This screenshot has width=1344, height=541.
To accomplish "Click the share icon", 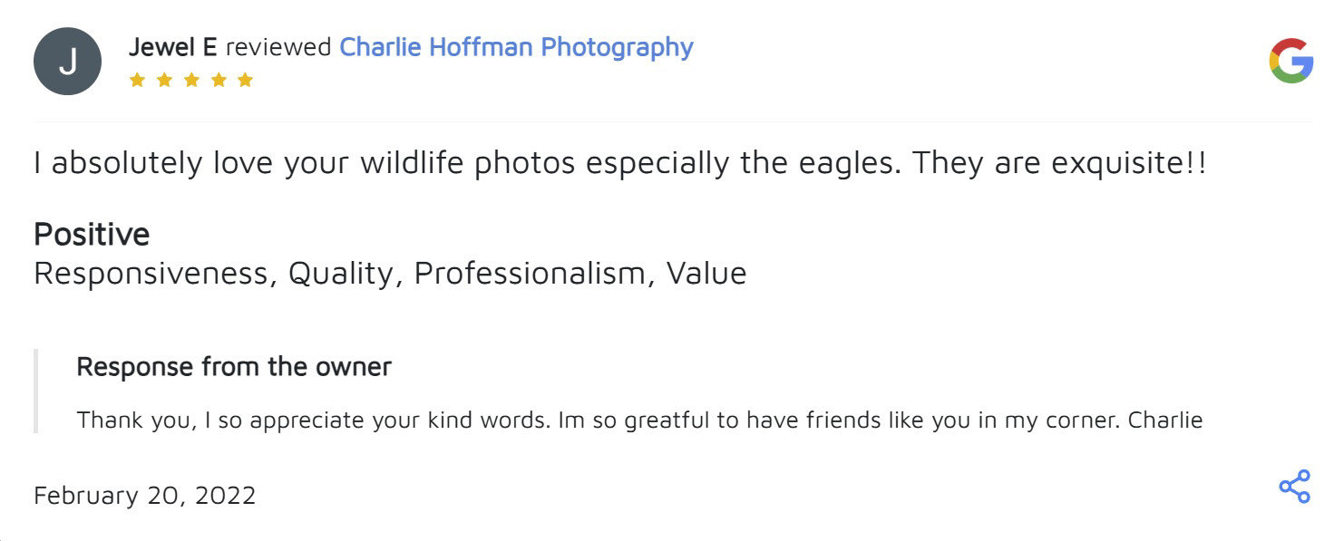I will pos(1294,487).
